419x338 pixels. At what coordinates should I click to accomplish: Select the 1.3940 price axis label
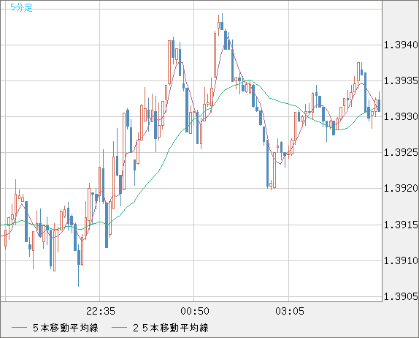click(x=401, y=45)
